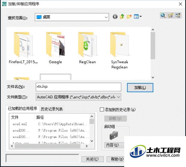Click the 帮助(H) button
The width and height of the screenshot is (186, 167).
coord(115,159)
